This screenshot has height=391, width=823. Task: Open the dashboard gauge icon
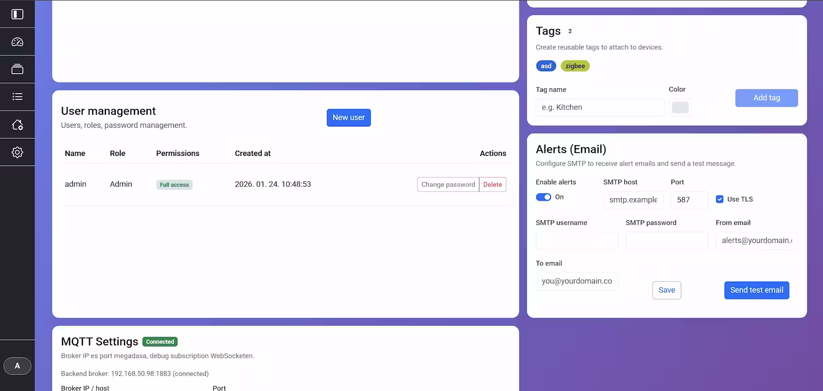18,42
